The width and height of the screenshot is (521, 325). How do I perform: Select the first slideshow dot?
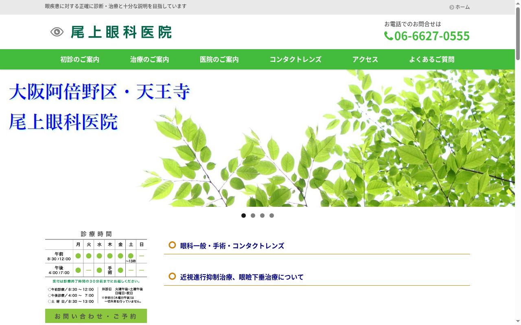tap(243, 215)
